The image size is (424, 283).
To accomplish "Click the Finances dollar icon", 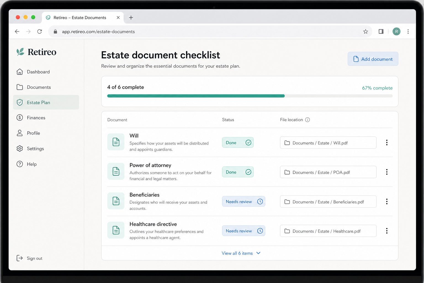I will pyautogui.click(x=20, y=118).
